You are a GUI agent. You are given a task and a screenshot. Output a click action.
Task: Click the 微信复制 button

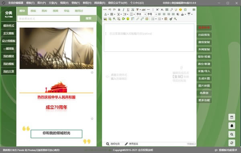point(204,42)
